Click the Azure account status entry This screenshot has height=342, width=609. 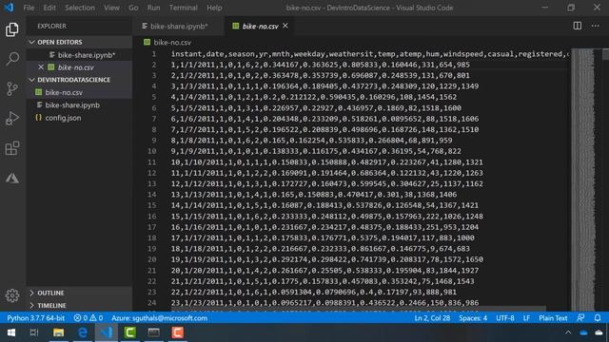pyautogui.click(x=159, y=318)
